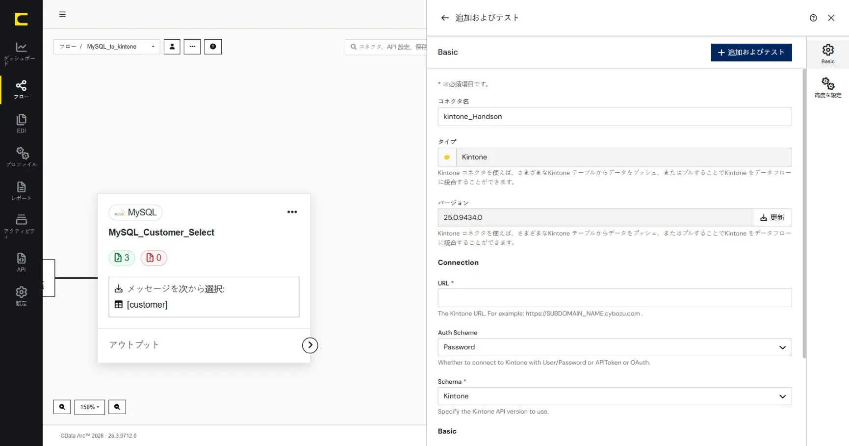This screenshot has width=849, height=446.
Task: Open the Auth Scheme Password dropdown
Action: pos(615,347)
